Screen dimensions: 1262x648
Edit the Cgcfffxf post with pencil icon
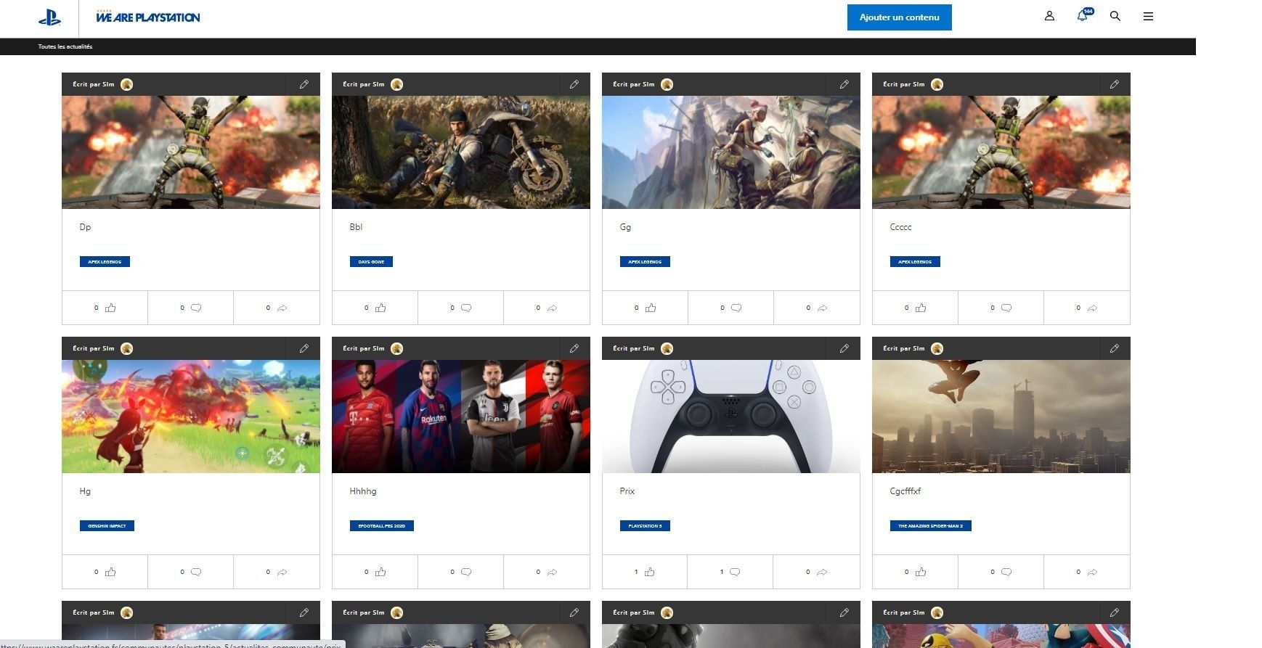(1115, 348)
